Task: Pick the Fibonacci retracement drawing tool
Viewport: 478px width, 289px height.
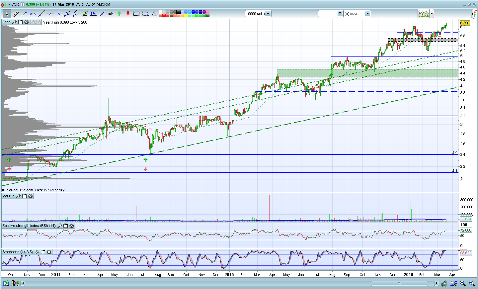Action: (85, 14)
